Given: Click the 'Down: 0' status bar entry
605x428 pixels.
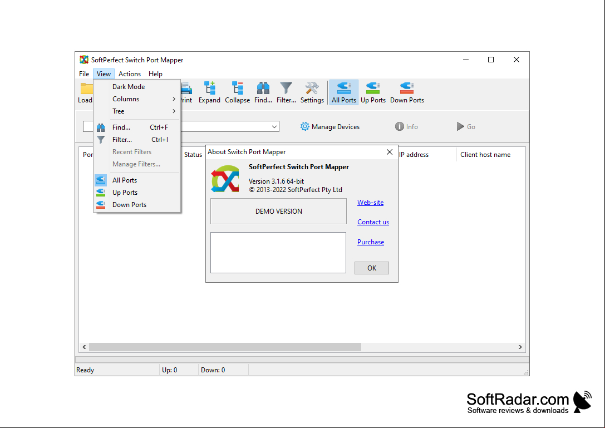Looking at the screenshot, I should 213,370.
